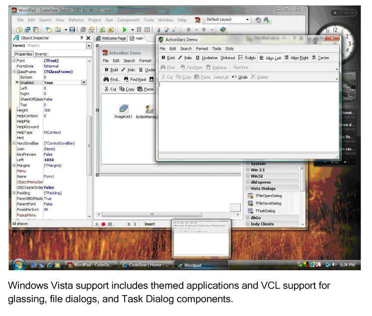The image size is (372, 316).
Task: Expand the Win32 palette category
Action: (x=248, y=176)
